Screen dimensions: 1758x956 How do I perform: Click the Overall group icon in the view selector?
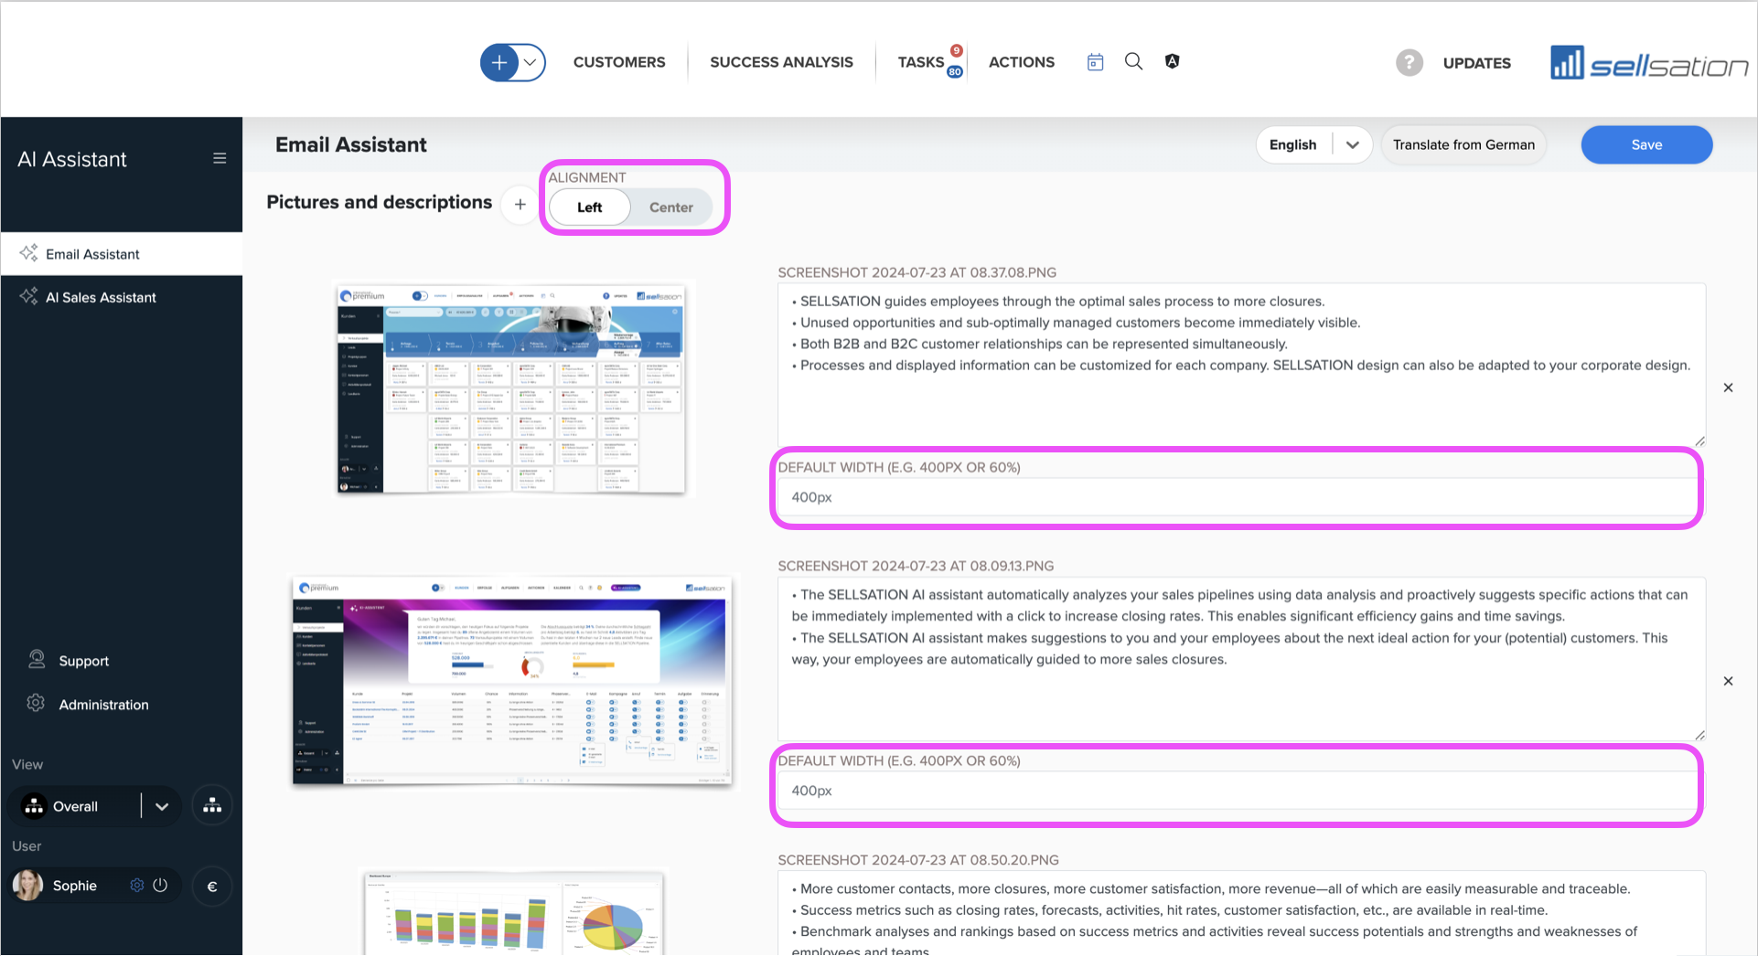pyautogui.click(x=34, y=806)
